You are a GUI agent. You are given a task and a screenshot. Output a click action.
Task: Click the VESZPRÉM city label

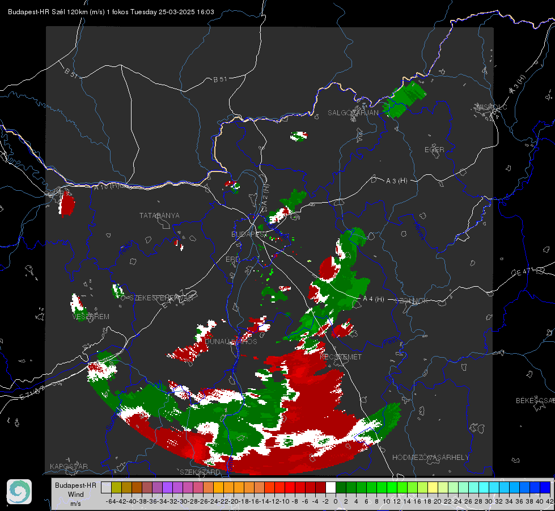click(x=91, y=316)
